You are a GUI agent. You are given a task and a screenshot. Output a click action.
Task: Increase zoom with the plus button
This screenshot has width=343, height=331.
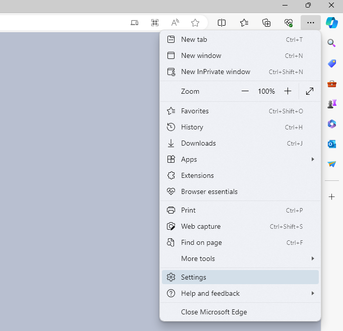288,91
